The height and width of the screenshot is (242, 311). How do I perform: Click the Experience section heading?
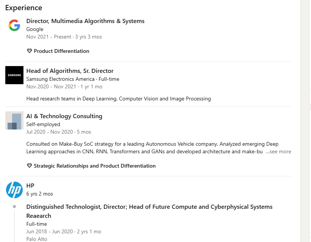[23, 8]
